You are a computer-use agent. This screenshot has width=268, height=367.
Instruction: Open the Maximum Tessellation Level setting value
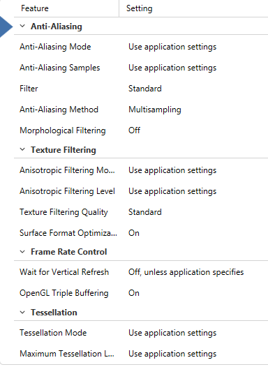pyautogui.click(x=172, y=354)
